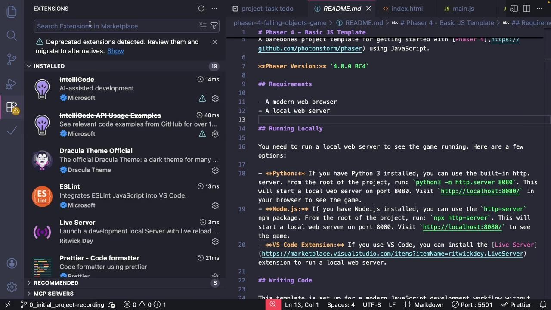This screenshot has width=551, height=310.
Task: Open the Source Control view
Action: (12, 59)
